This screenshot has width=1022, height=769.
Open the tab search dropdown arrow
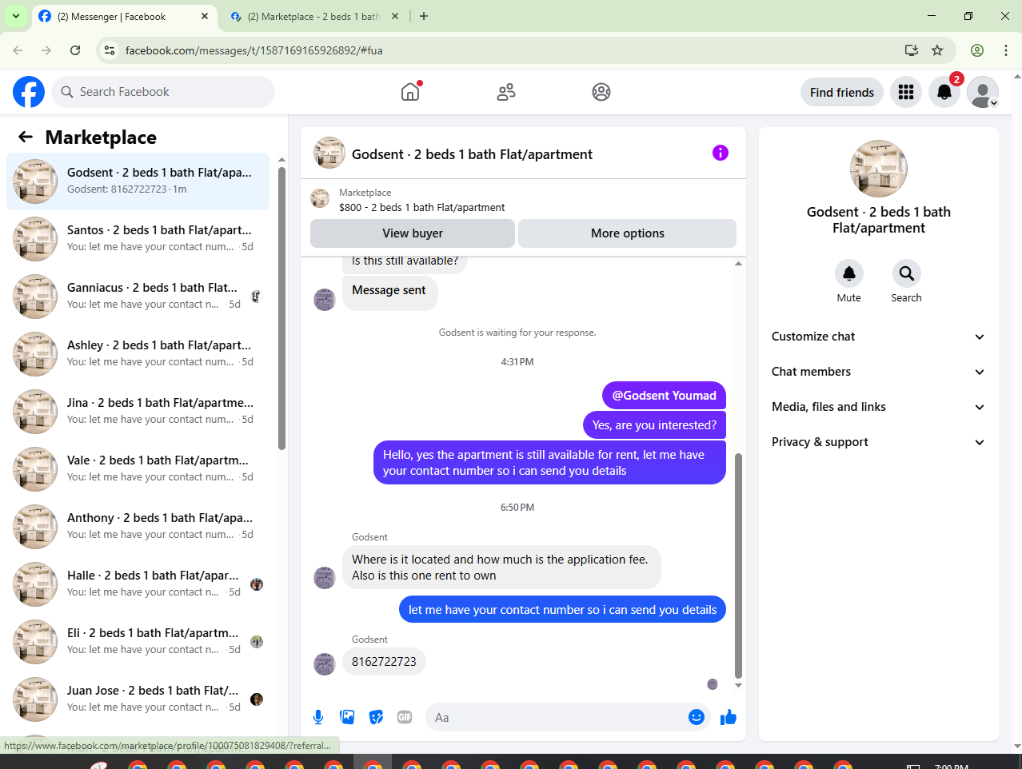tap(16, 16)
